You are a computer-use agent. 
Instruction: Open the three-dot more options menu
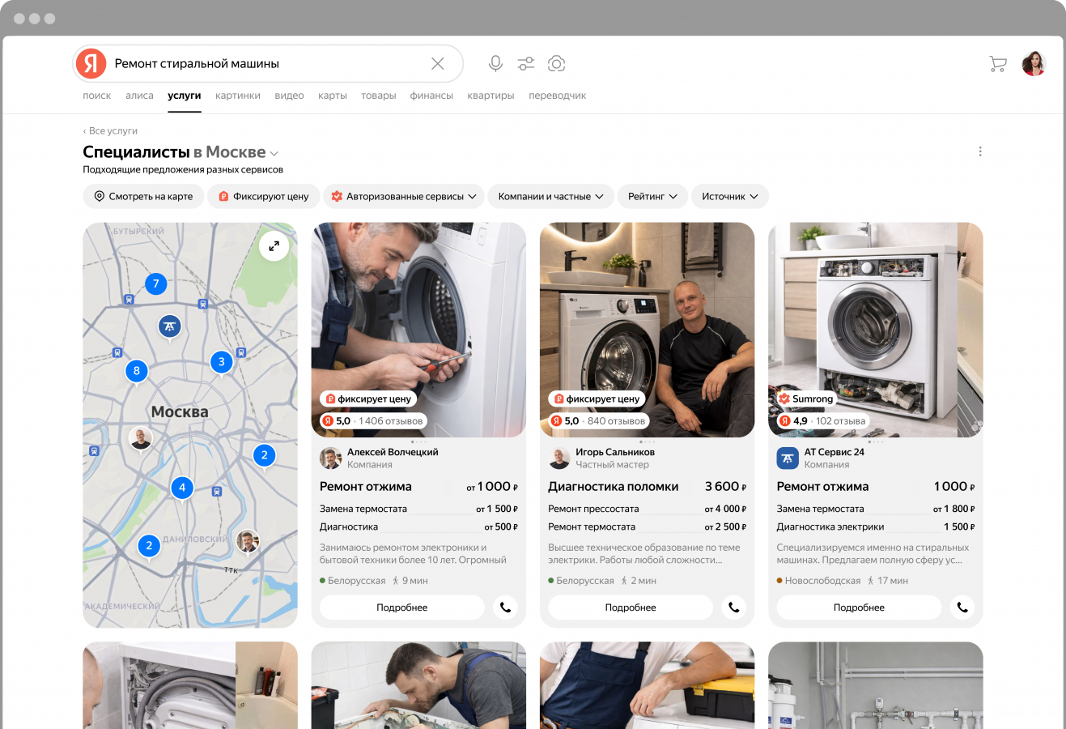coord(979,151)
